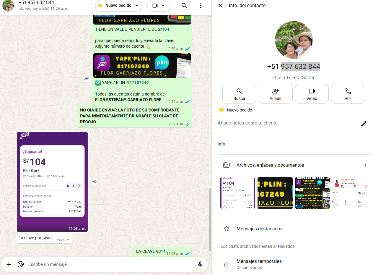Viewport: 373px width, 275px height.
Task: Close the contact info panel
Action: click(x=221, y=6)
